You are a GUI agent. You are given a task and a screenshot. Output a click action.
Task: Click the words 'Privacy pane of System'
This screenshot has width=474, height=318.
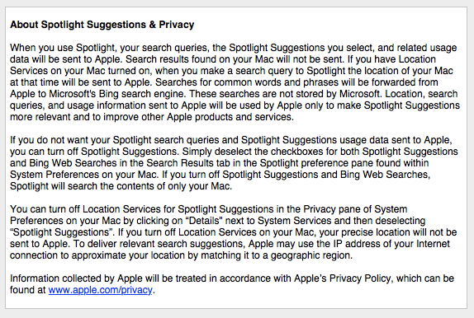pyautogui.click(x=355, y=209)
